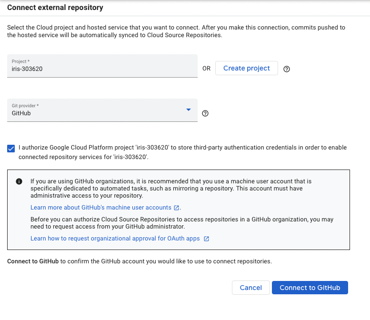Viewport: 370px width, 320px height.
Task: Click the Cancel button
Action: (250, 288)
